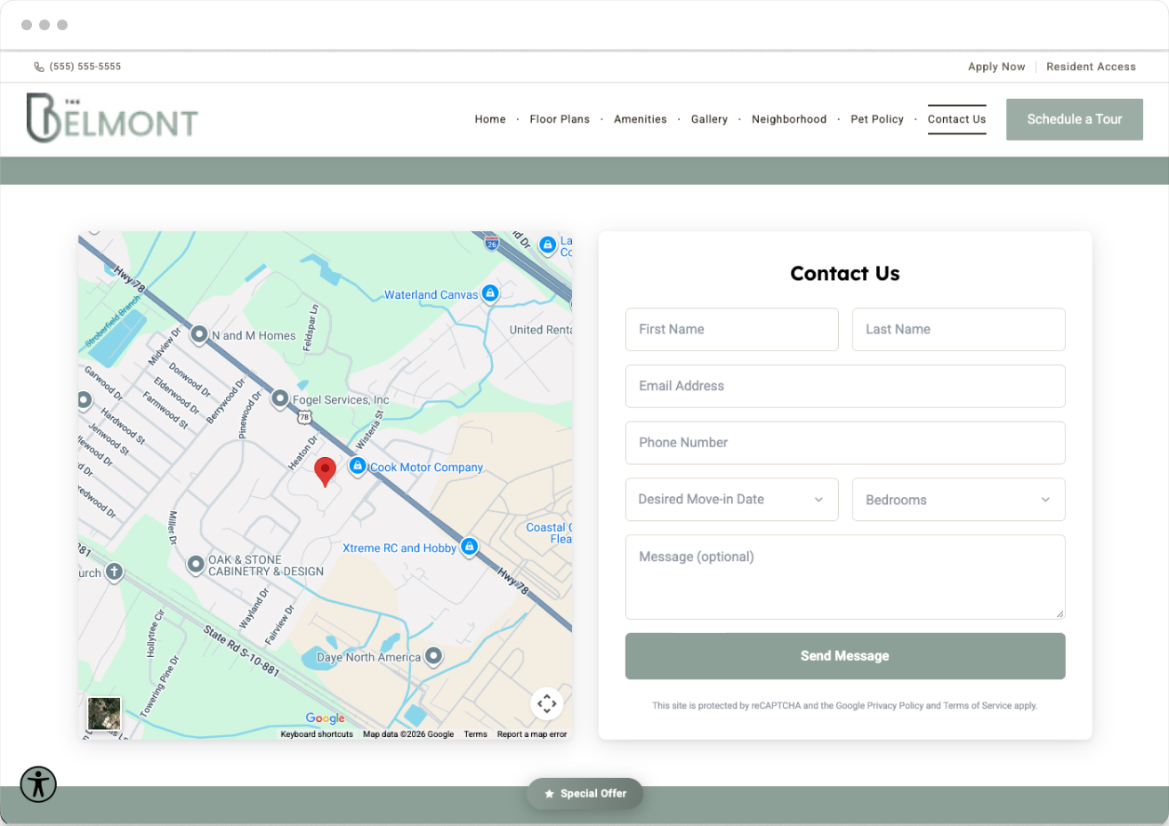Open the Special Offer popup button
The height and width of the screenshot is (826, 1169).
pyautogui.click(x=584, y=794)
